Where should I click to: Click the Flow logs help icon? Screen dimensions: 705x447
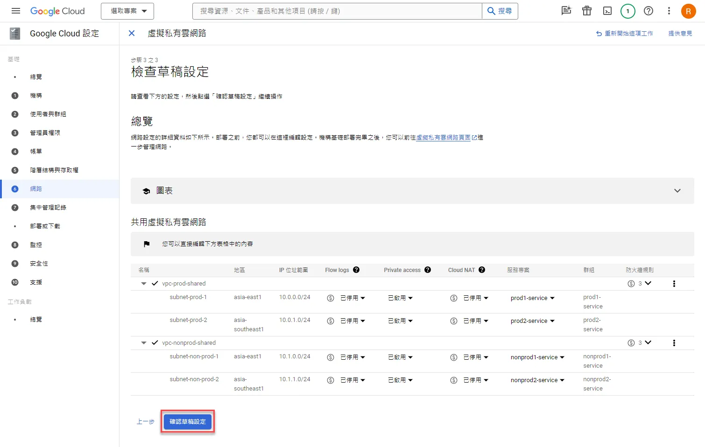pyautogui.click(x=356, y=270)
